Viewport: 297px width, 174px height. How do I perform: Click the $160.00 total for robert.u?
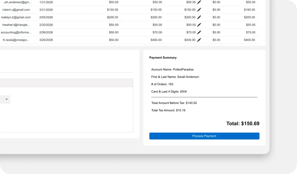tap(250, 10)
